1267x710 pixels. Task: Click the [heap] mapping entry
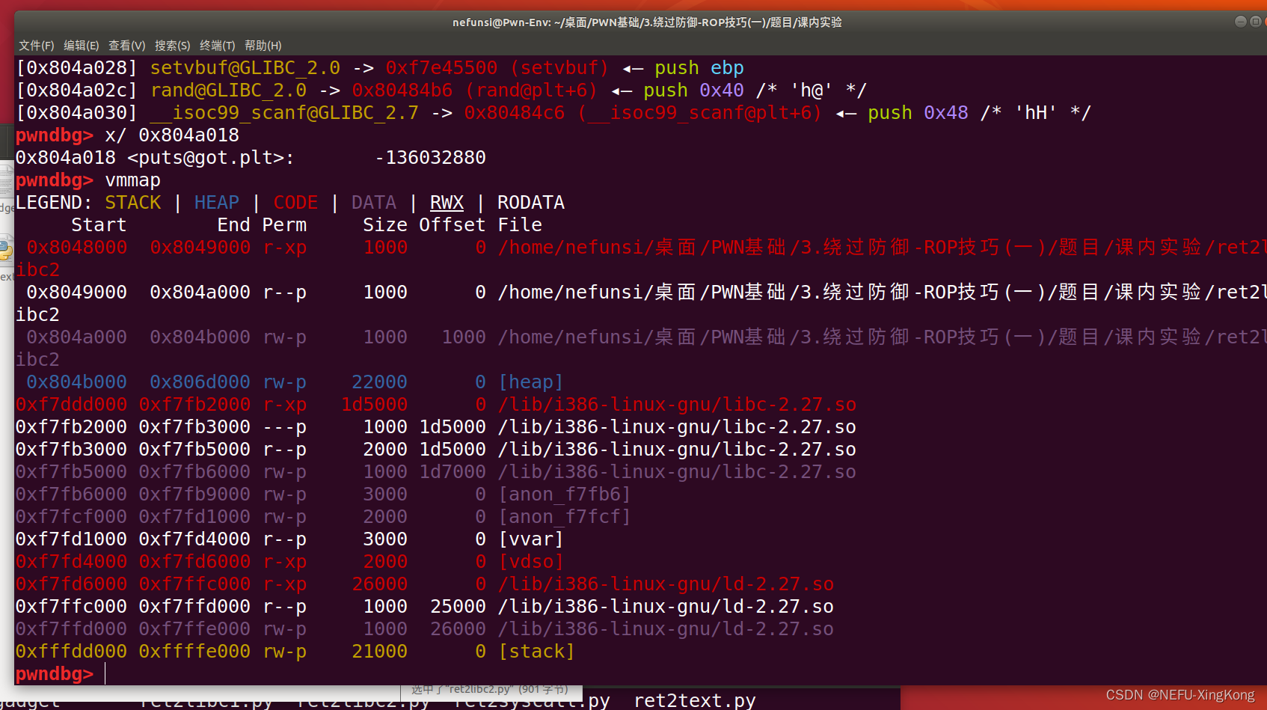[x=530, y=382]
